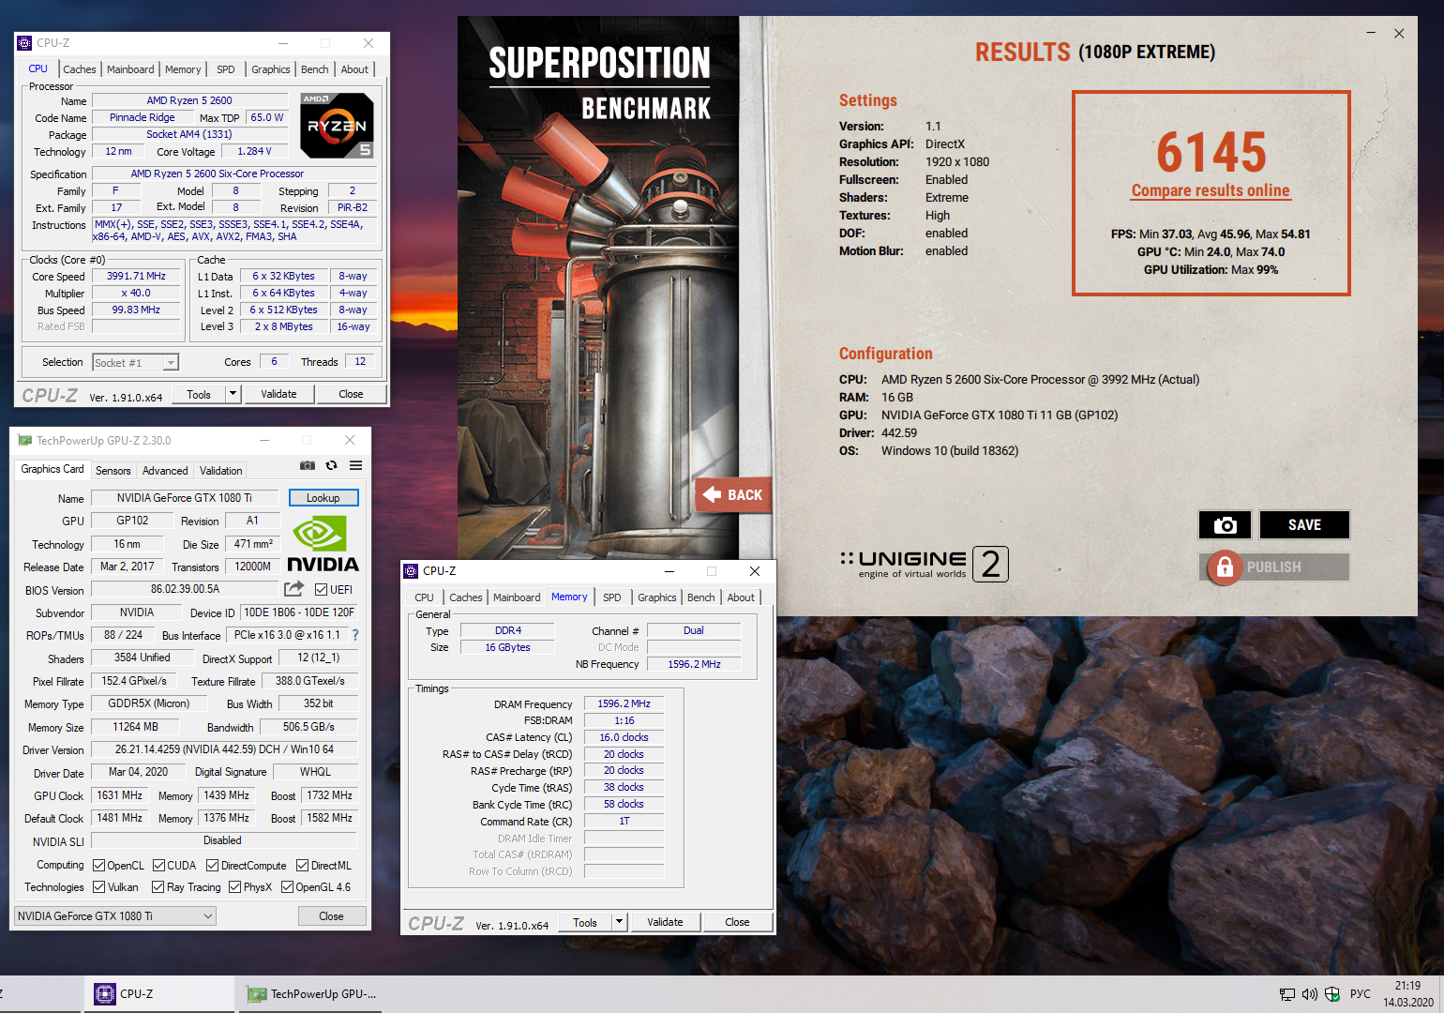Toggle CUDA checkbox

pyautogui.click(x=159, y=866)
